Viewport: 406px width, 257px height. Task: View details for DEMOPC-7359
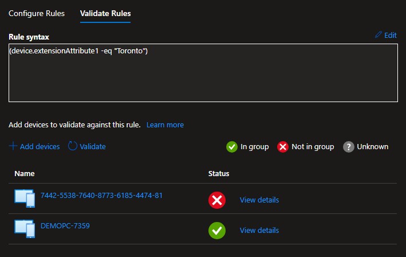click(259, 230)
